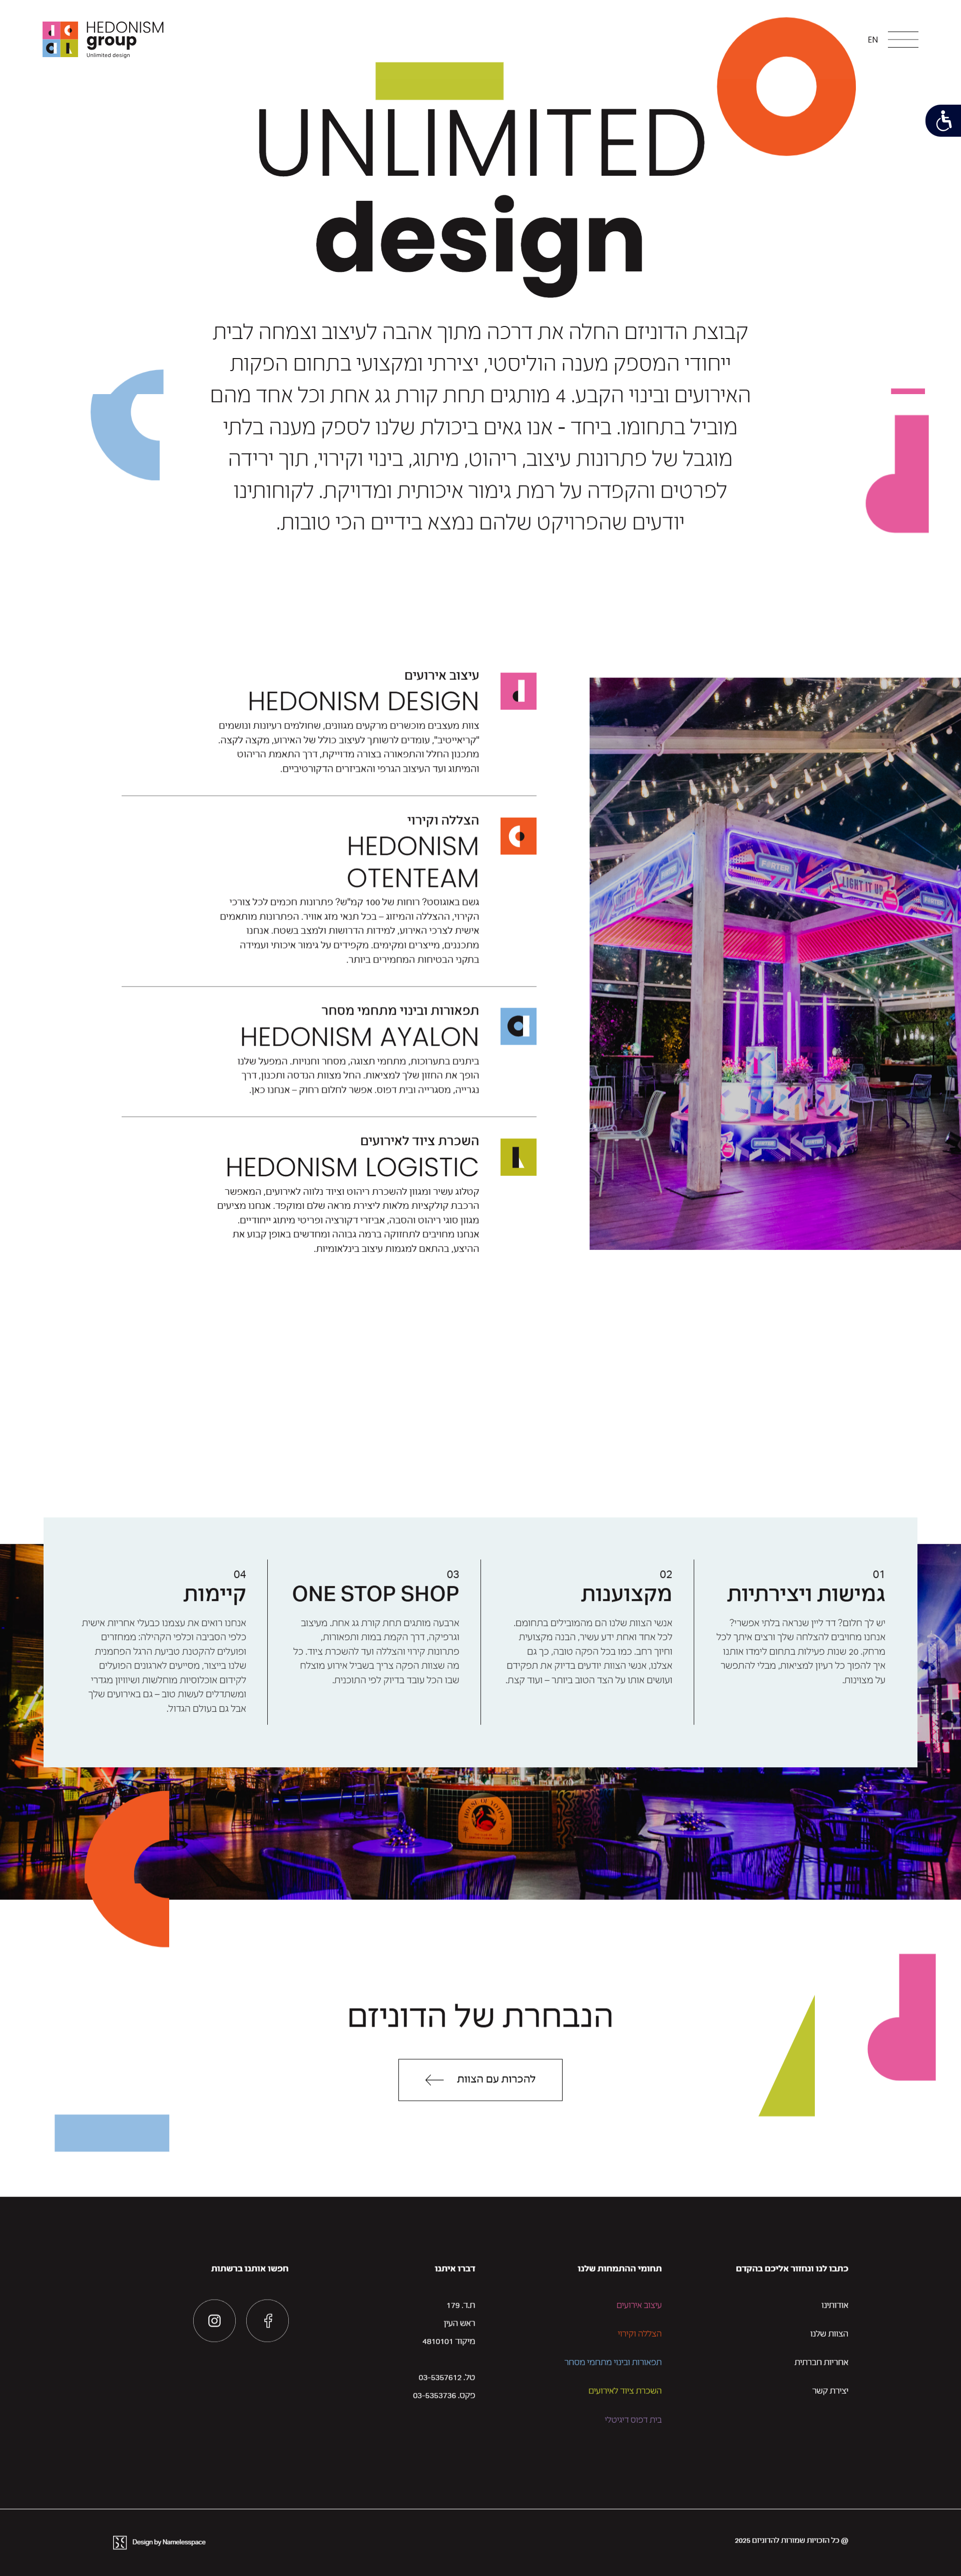Screen dimensions: 961x2576
Task: Open orange footer link 'הצללה וקירוי'
Action: tap(639, 2334)
